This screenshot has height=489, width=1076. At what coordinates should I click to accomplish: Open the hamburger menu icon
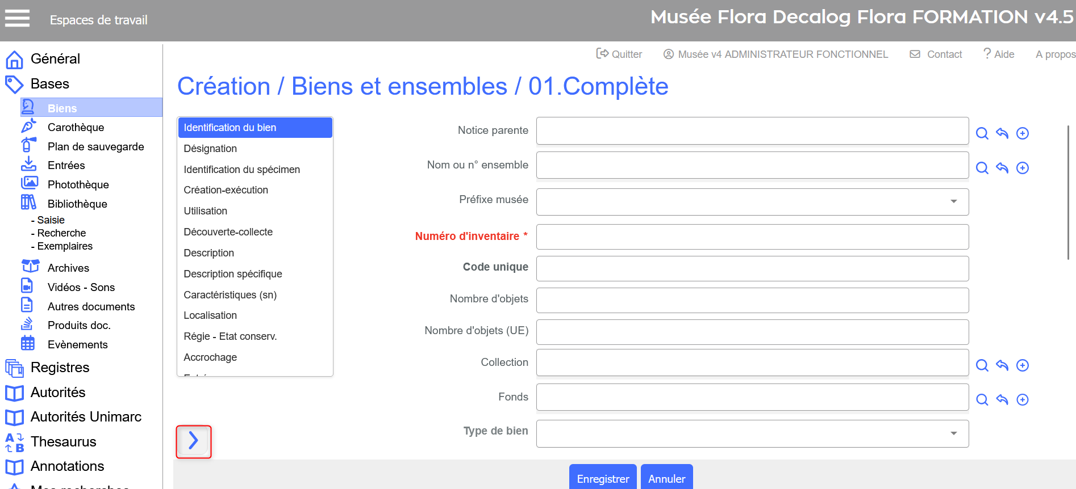17,19
